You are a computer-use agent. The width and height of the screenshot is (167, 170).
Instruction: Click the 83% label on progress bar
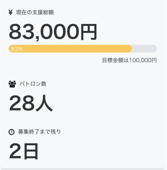[x=17, y=49]
